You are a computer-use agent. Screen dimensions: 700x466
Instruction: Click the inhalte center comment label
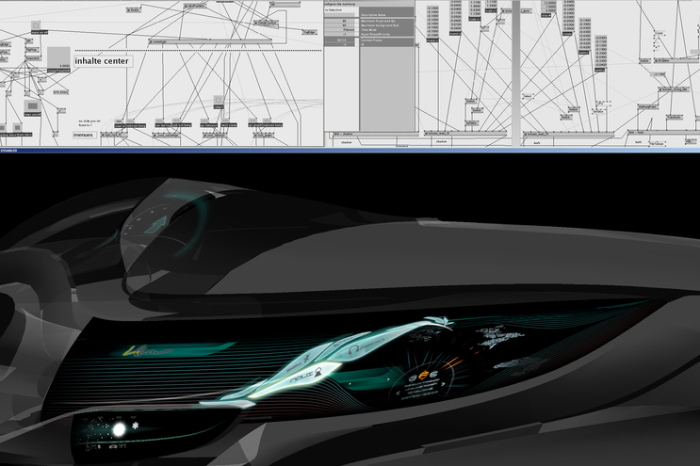point(103,61)
